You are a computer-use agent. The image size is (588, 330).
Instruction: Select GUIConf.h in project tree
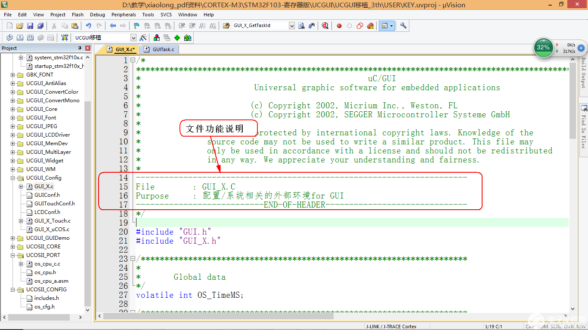tap(47, 195)
